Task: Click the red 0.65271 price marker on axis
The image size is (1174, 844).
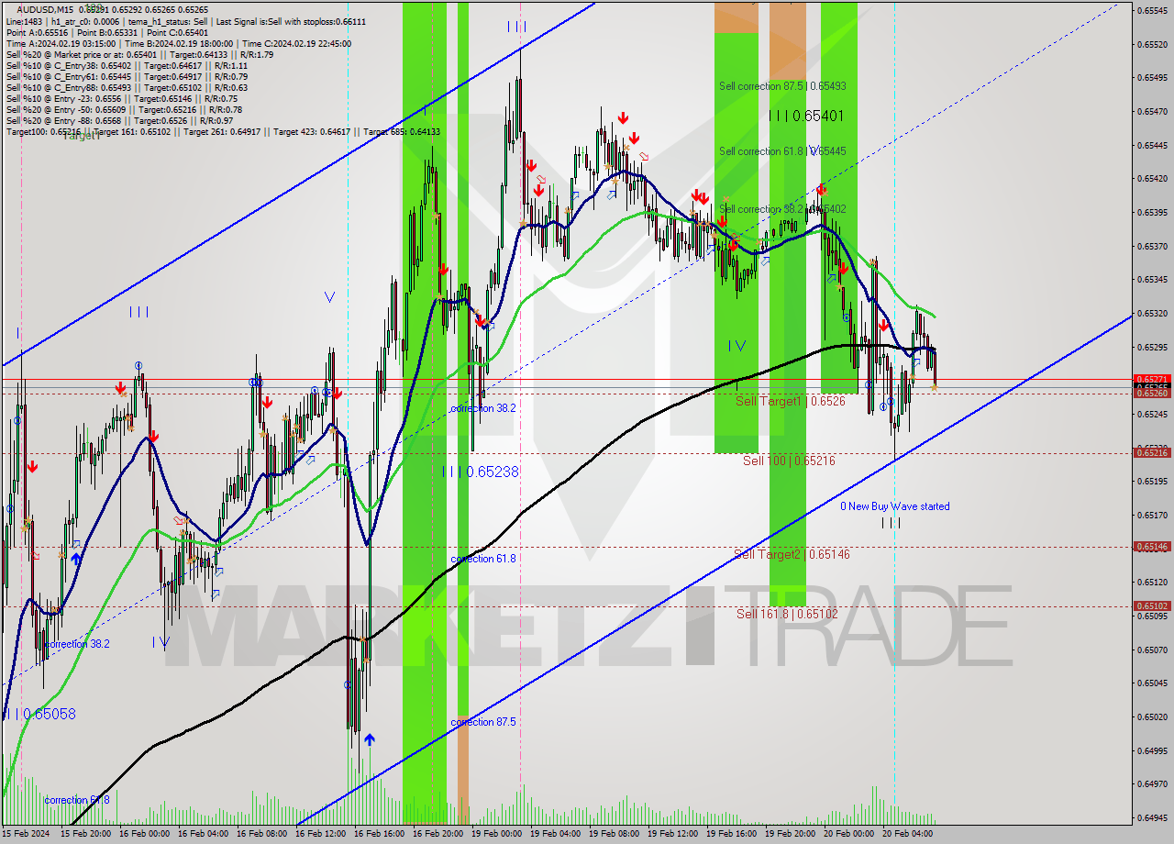Action: pyautogui.click(x=1151, y=378)
